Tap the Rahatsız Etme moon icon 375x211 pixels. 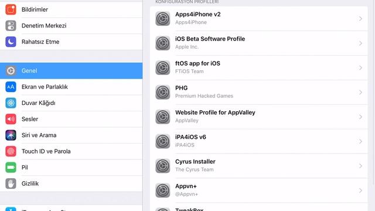(x=11, y=42)
